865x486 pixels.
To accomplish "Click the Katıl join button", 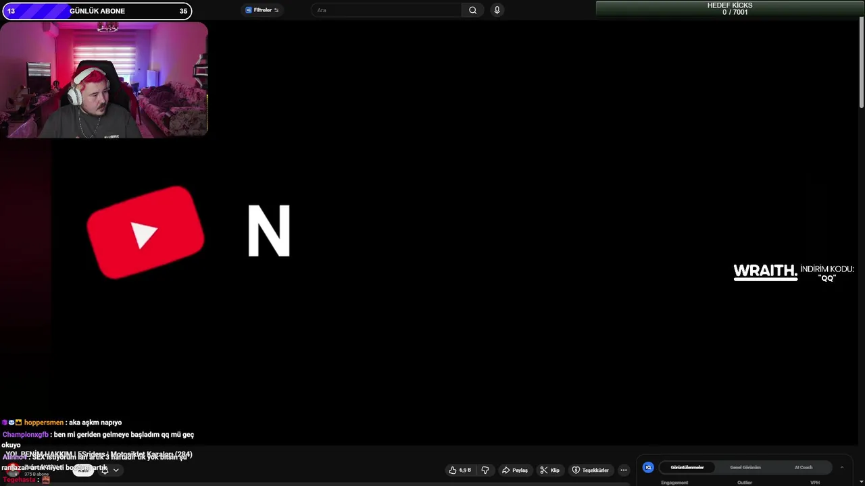I will pyautogui.click(x=83, y=470).
